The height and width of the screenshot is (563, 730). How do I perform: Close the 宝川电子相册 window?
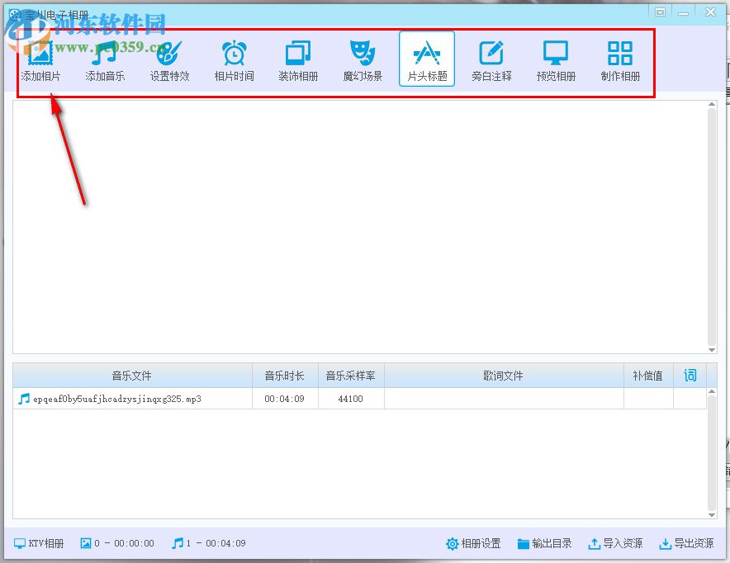tap(710, 12)
